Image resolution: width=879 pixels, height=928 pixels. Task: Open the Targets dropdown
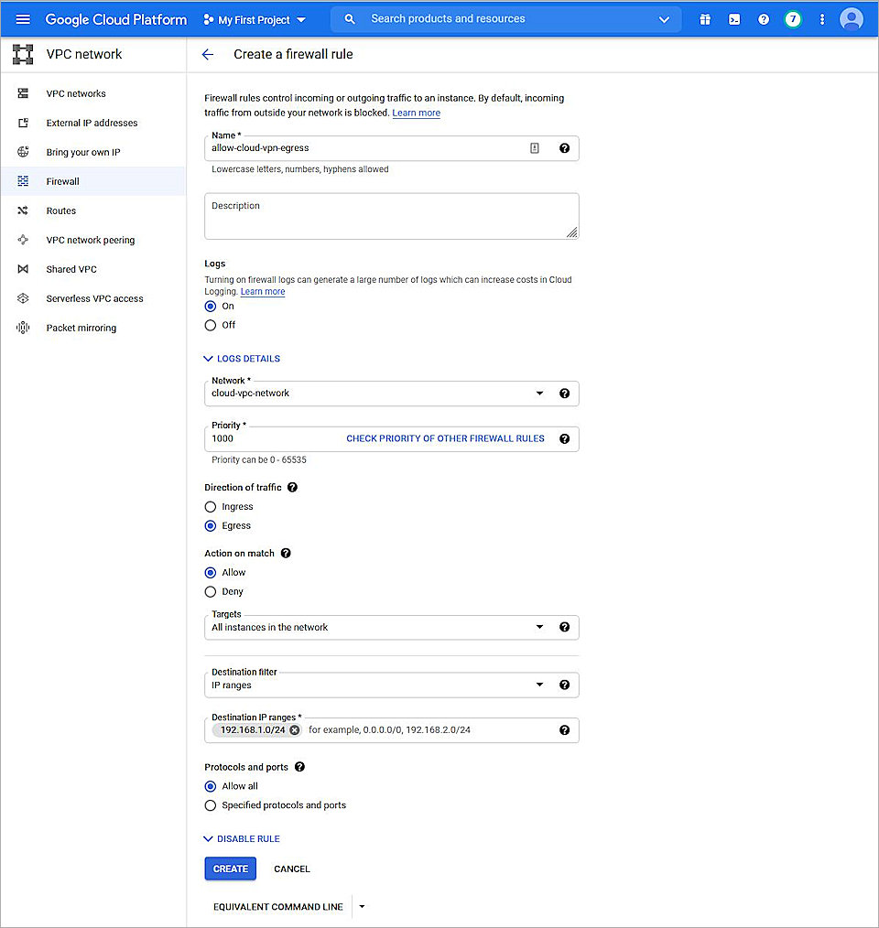pos(539,627)
